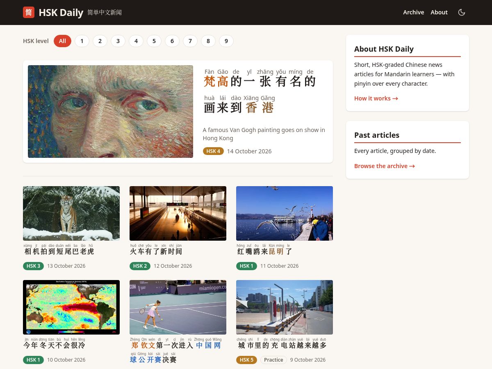Open the Archive page in the header

413,12
